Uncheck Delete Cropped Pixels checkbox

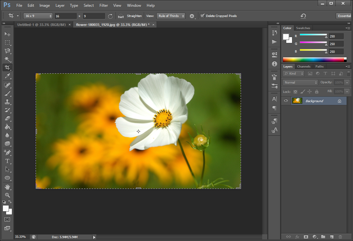point(202,16)
